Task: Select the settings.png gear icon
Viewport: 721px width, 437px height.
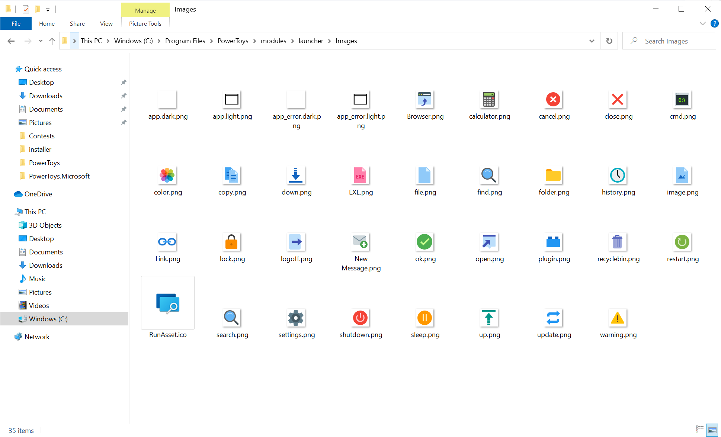Action: (296, 318)
